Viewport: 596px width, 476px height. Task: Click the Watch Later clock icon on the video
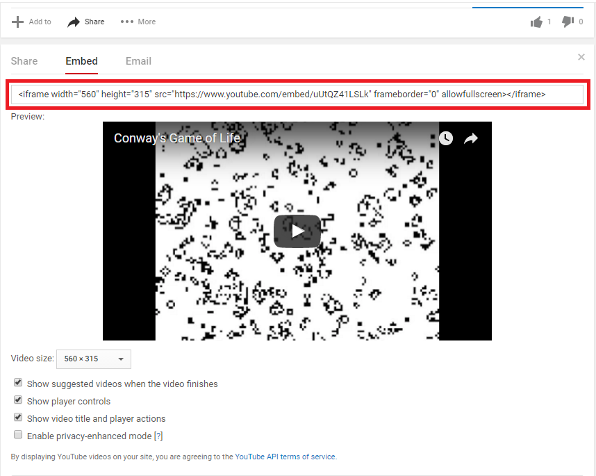446,138
